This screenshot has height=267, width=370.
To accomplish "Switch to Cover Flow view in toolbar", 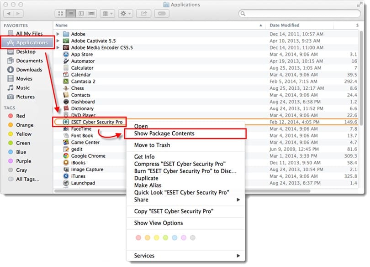I will click(91, 13).
